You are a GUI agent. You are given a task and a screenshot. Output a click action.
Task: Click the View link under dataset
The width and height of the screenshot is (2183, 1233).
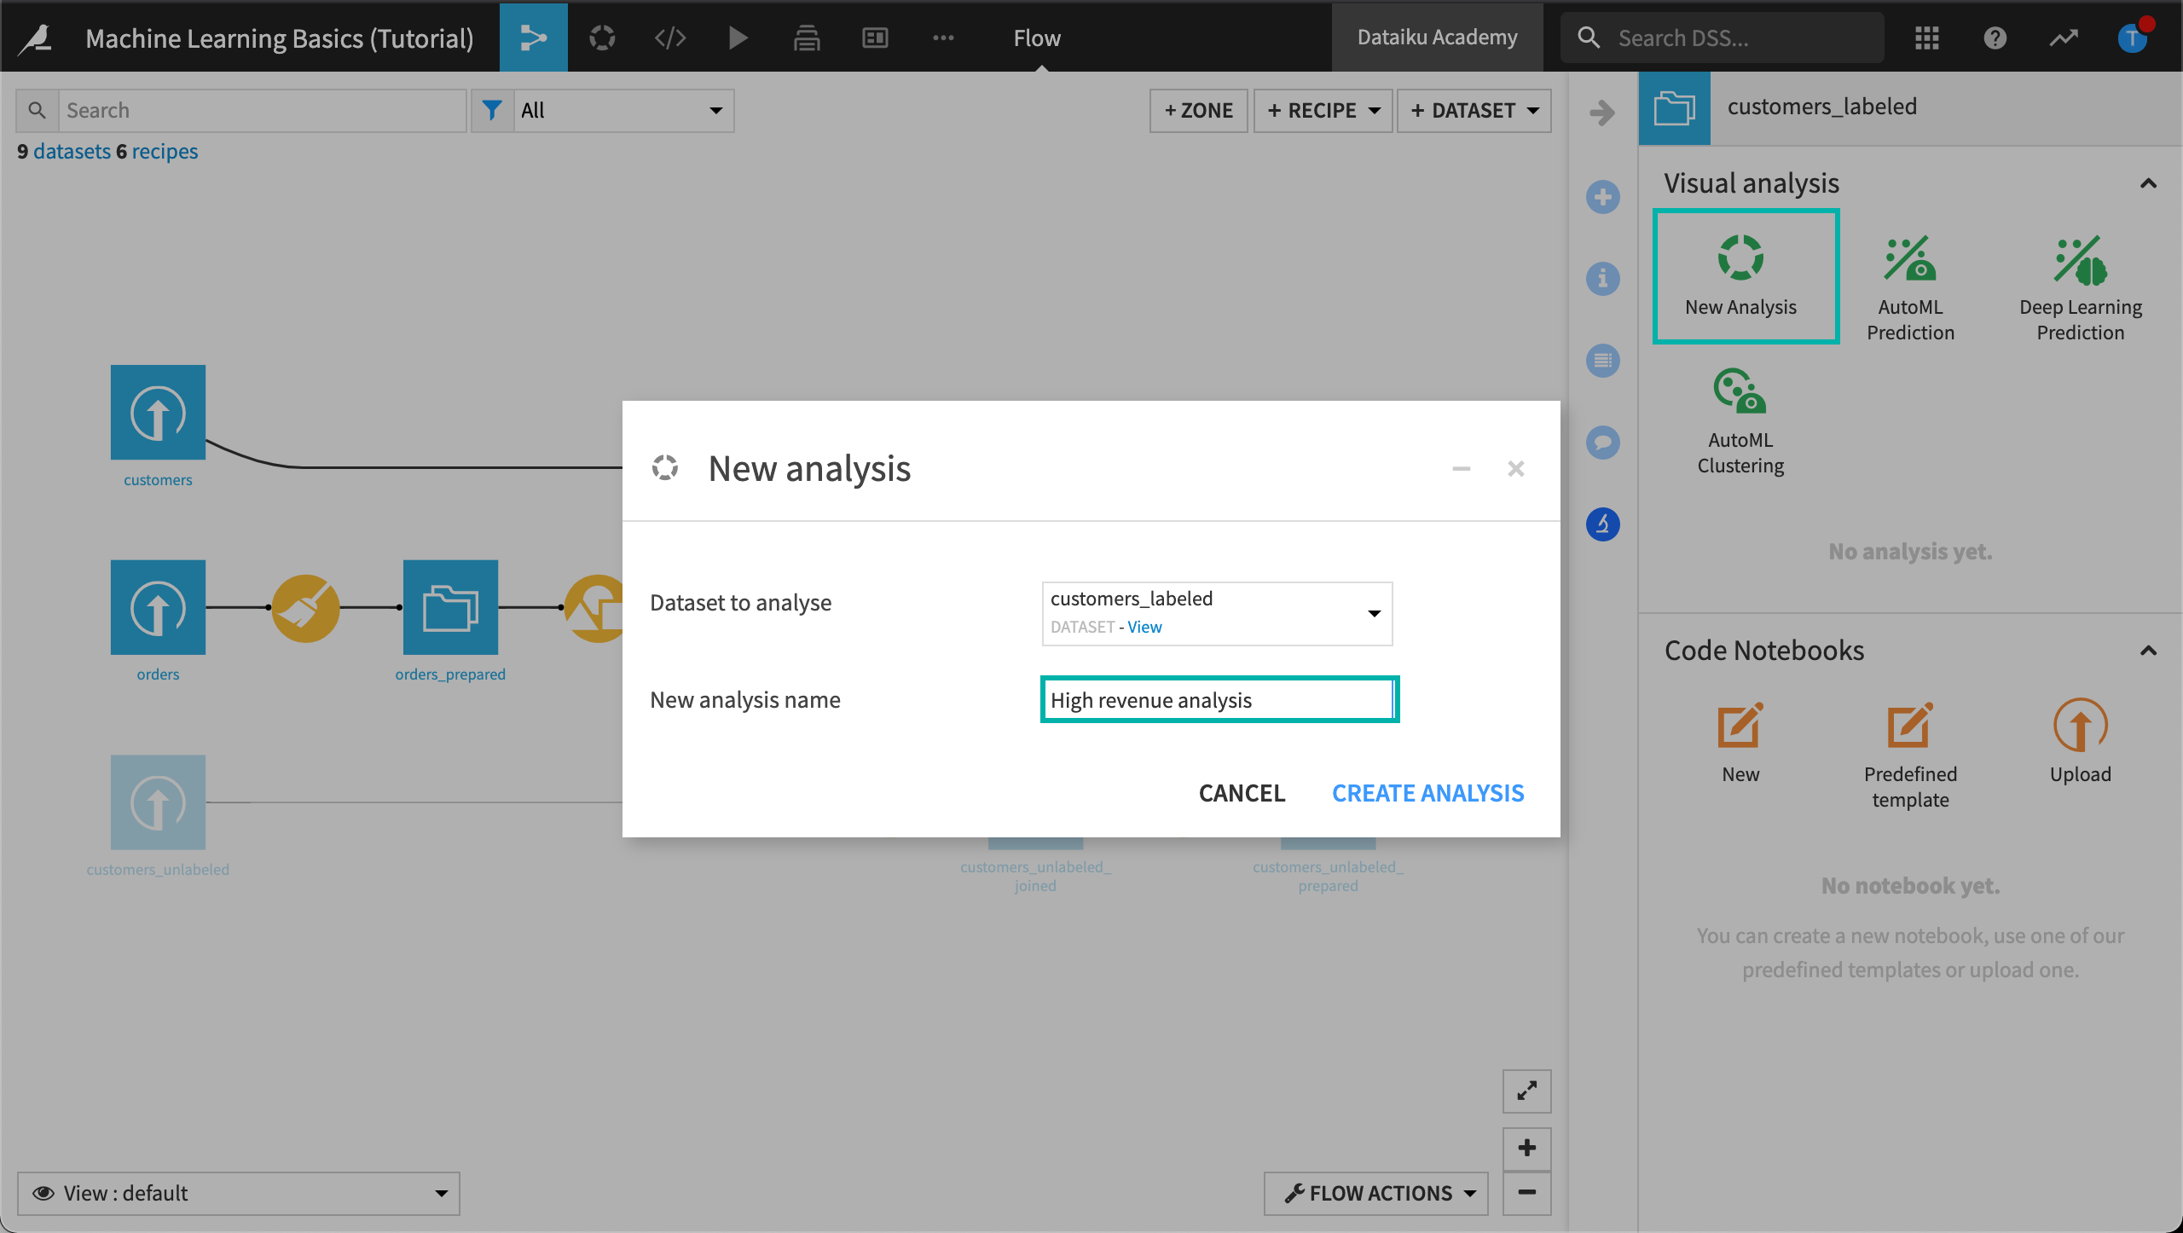(x=1144, y=627)
